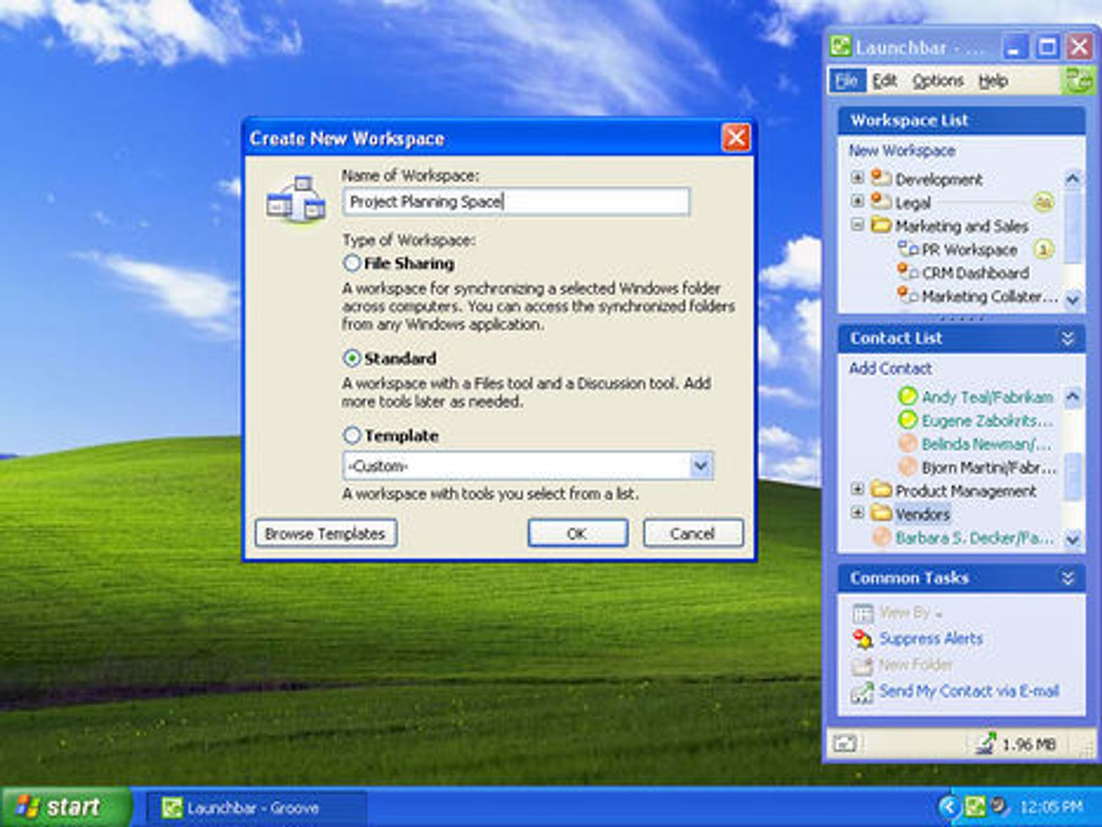This screenshot has width=1102, height=827.
Task: Click Bjorn Martin's status icon
Action: click(907, 467)
